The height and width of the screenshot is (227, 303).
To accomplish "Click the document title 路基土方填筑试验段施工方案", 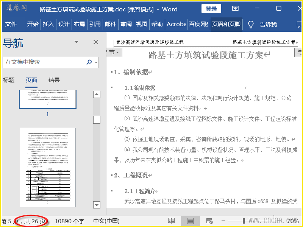I will [x=206, y=55].
